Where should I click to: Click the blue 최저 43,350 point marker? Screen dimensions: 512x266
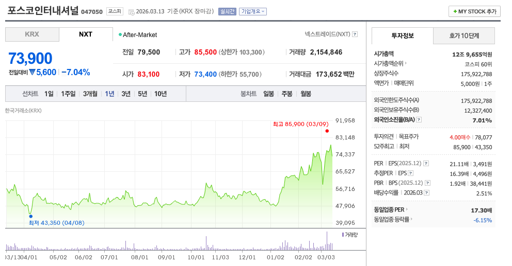coord(30,216)
